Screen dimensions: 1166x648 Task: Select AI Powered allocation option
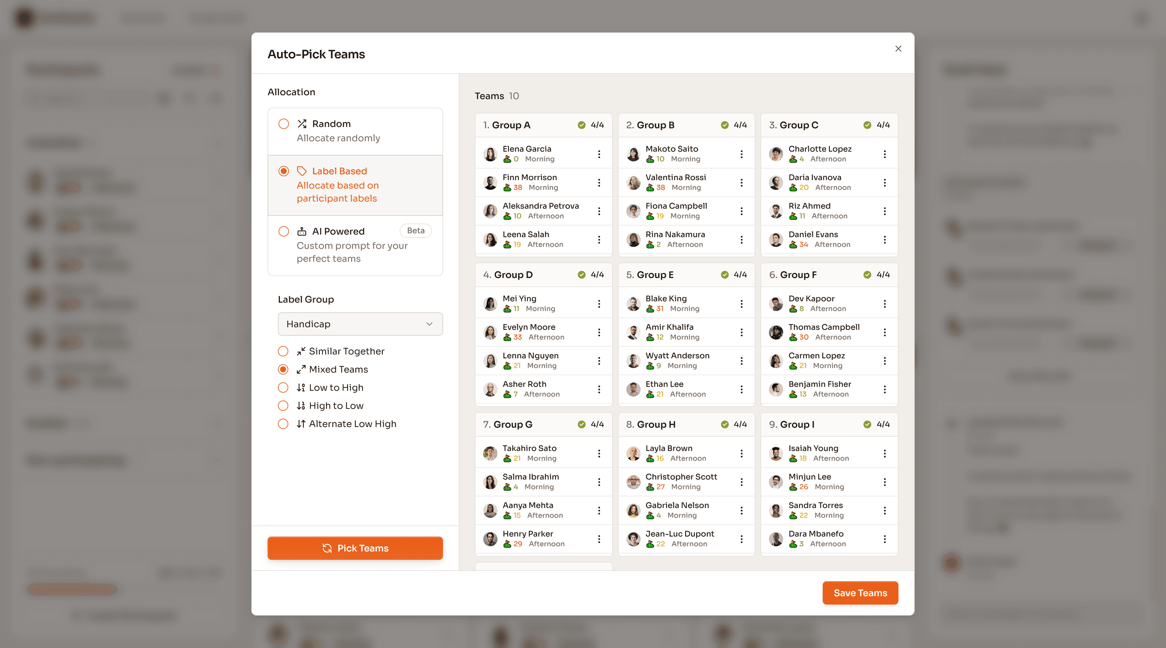coord(284,231)
